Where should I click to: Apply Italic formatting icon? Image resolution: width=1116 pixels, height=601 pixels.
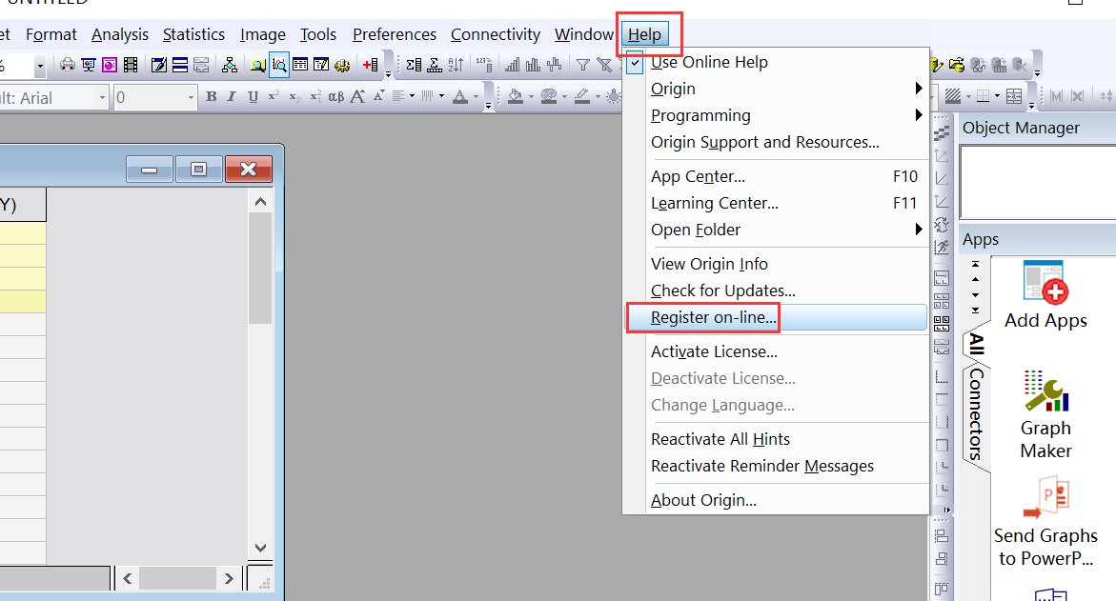pyautogui.click(x=232, y=97)
